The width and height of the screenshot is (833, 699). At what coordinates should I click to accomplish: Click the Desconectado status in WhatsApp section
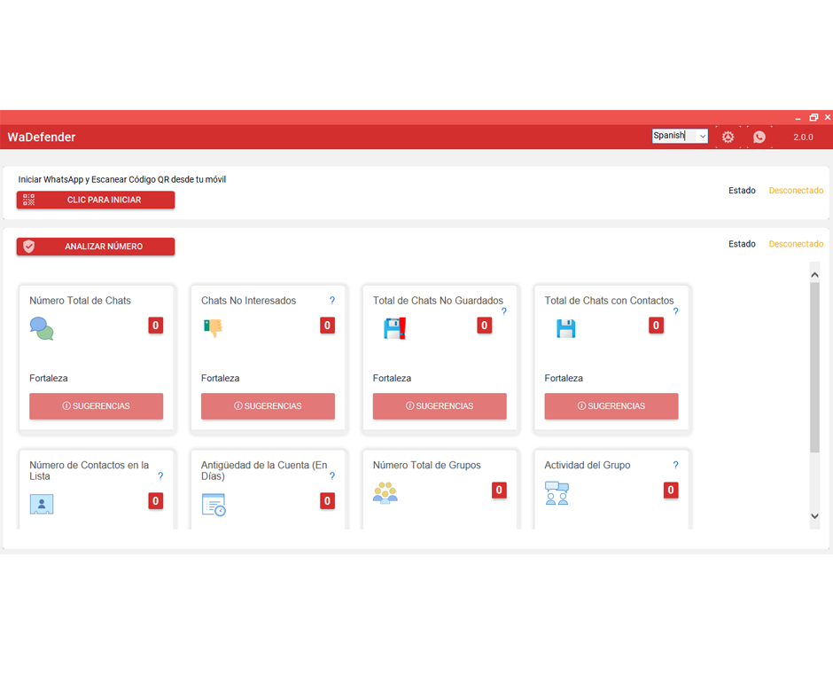point(796,191)
